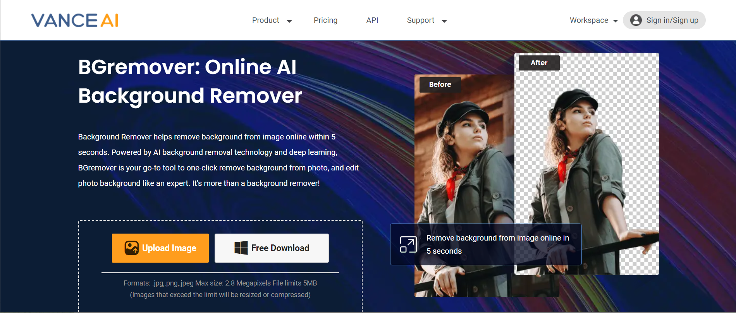Click the After label tag

click(x=539, y=63)
